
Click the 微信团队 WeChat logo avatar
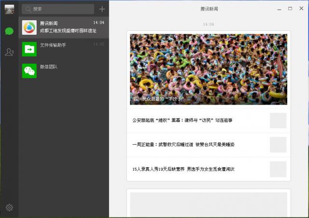click(29, 71)
